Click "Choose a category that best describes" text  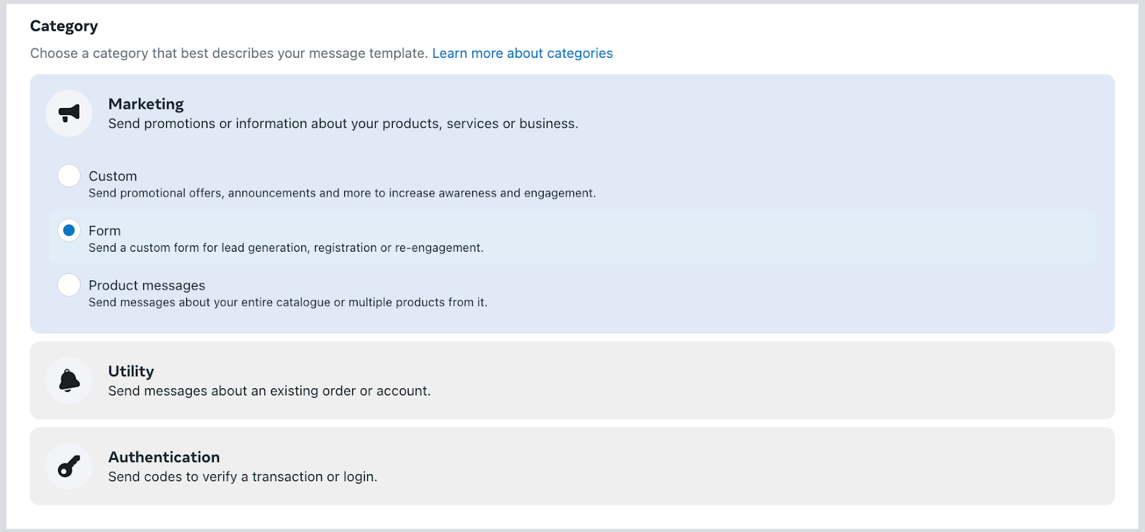[229, 54]
